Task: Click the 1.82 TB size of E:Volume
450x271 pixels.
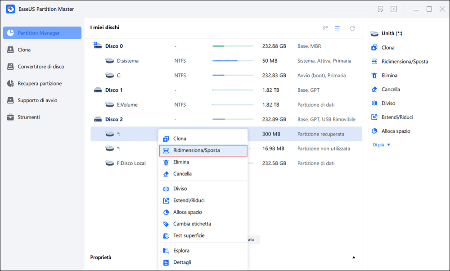Action: (x=270, y=104)
